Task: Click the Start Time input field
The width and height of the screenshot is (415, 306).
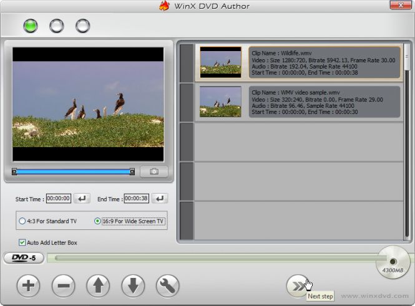Action: (59, 199)
